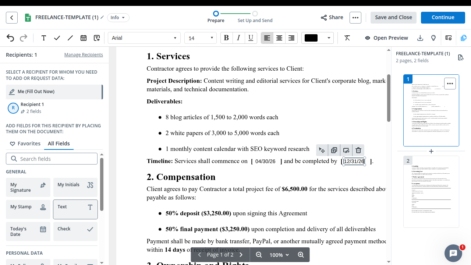Select the checkmark tool in toolbar
The image size is (471, 265).
(57, 38)
